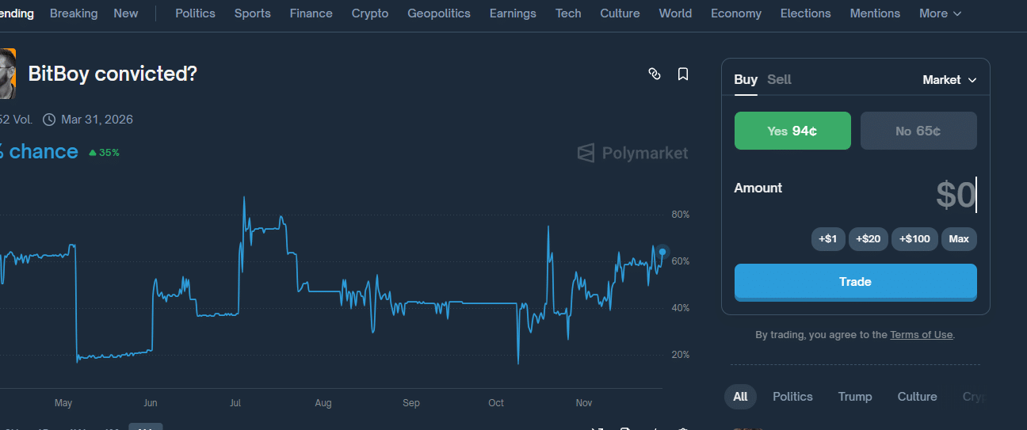Open the Terms of Use link
This screenshot has height=430, width=1027.
pyautogui.click(x=921, y=335)
